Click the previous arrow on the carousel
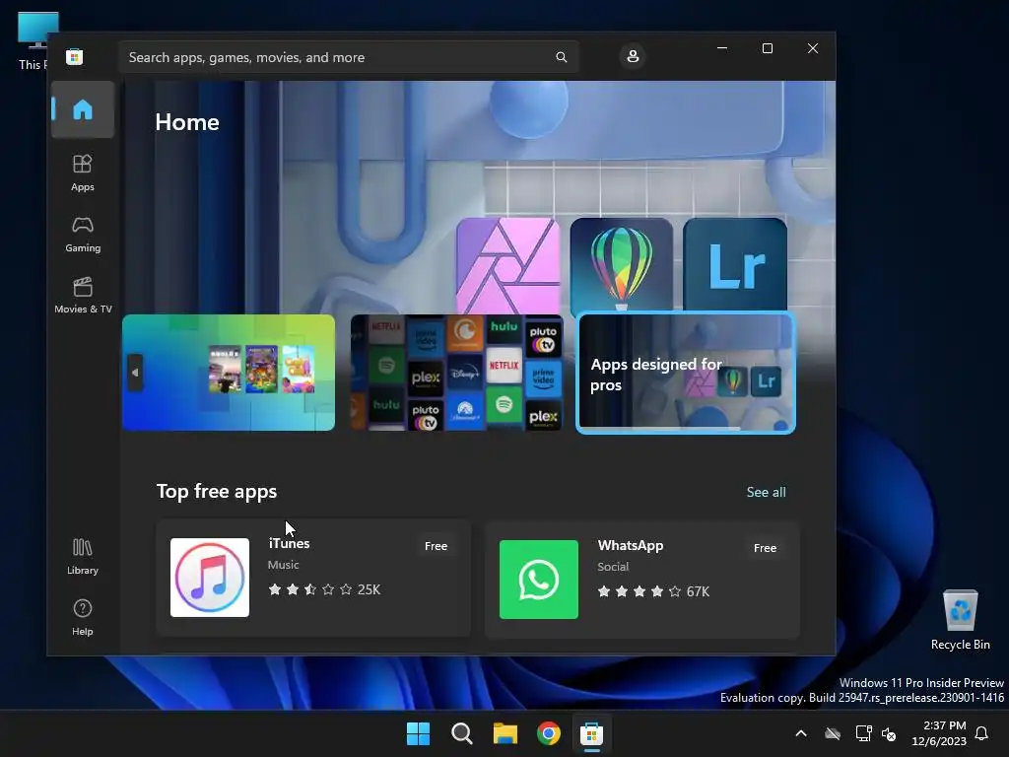 click(134, 372)
